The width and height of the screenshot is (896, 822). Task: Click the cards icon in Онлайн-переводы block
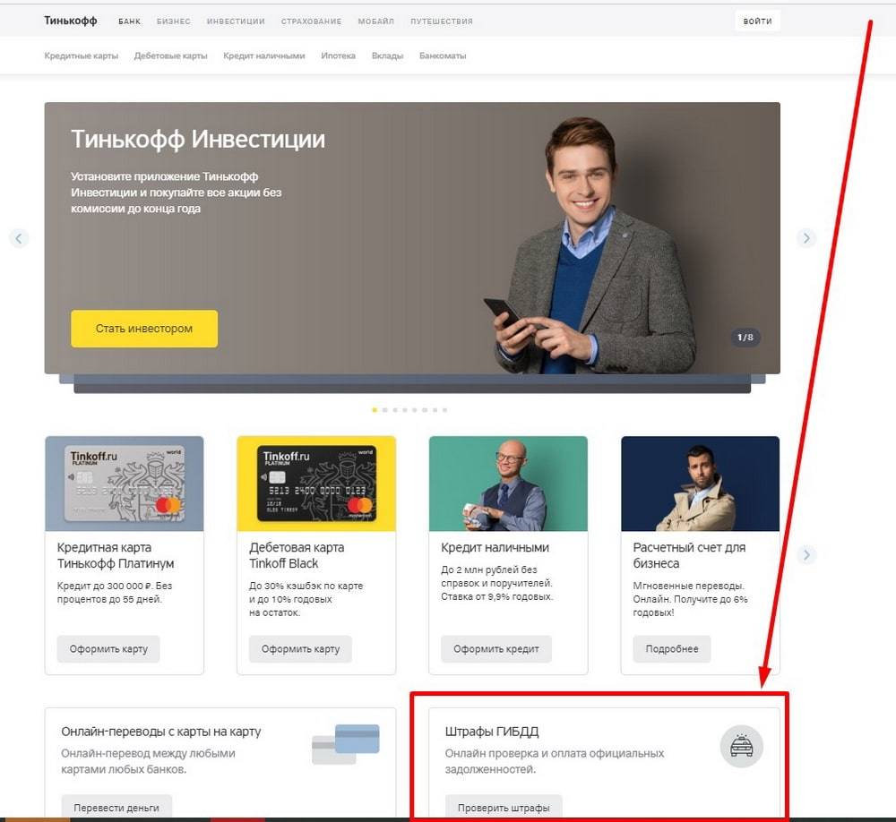[x=346, y=743]
